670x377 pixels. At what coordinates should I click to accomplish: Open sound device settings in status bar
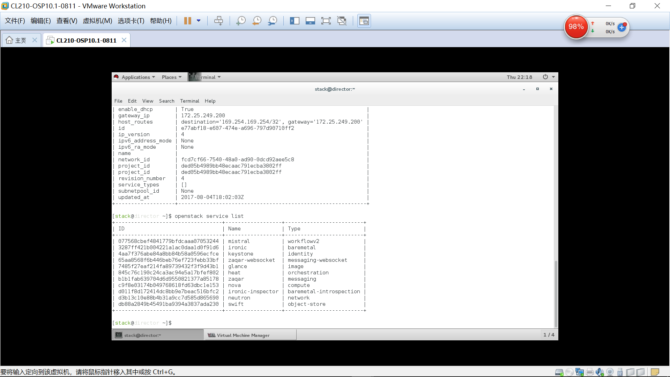(x=600, y=372)
